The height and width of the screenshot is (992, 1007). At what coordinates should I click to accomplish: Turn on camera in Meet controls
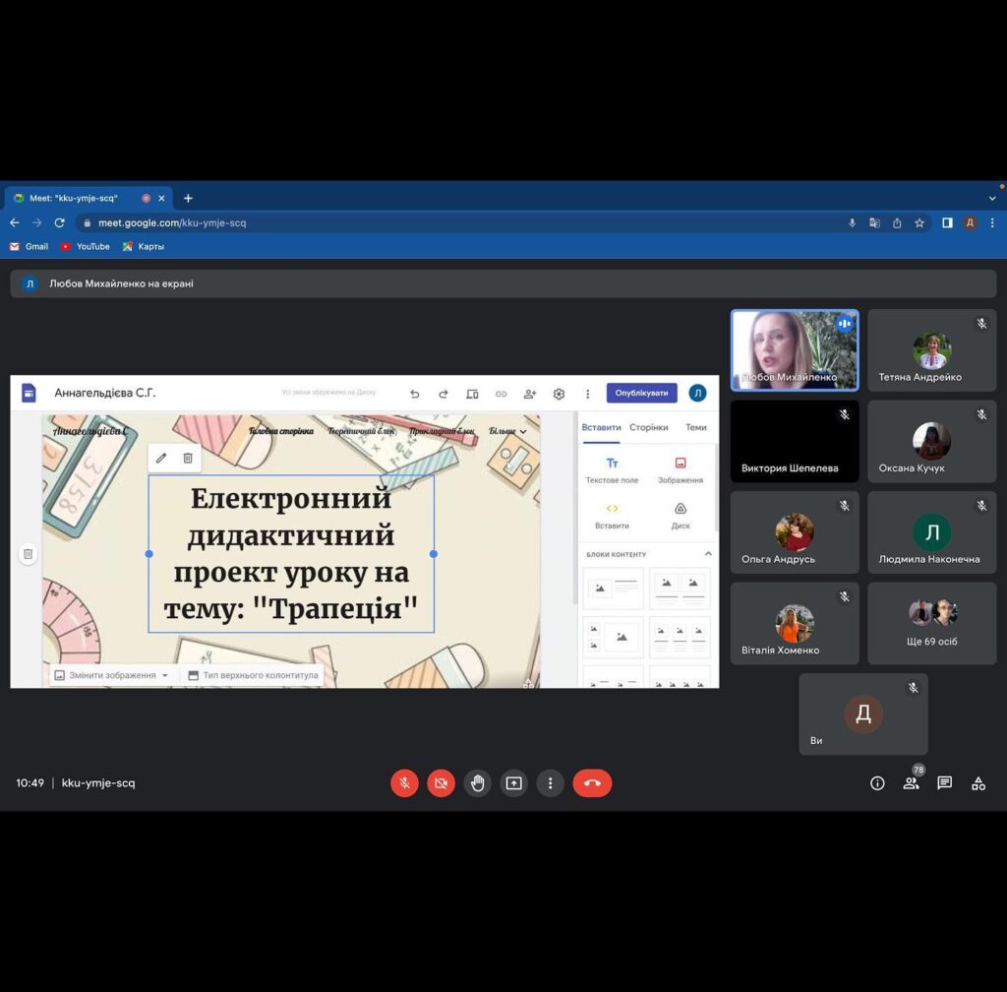[x=442, y=783]
